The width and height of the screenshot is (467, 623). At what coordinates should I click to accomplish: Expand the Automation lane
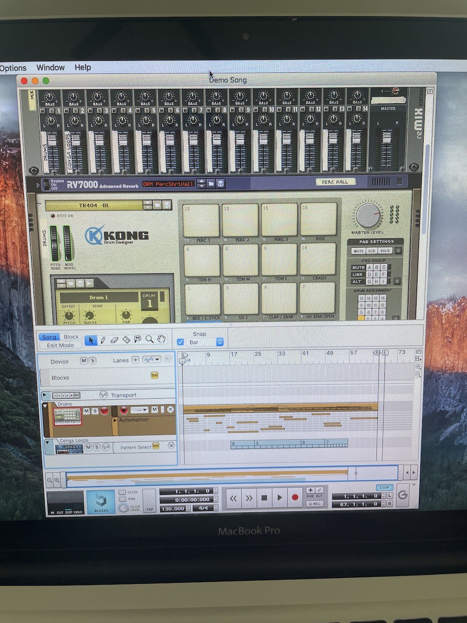(x=115, y=420)
